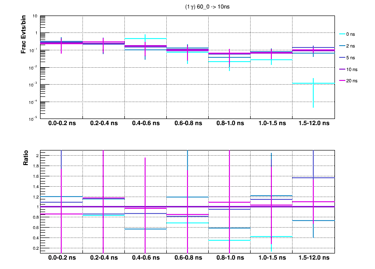Screen dimensions: 375x269
Task: Click cyan ratio line in 0.8-1.0 ns bin
Action: pyautogui.click(x=229, y=240)
